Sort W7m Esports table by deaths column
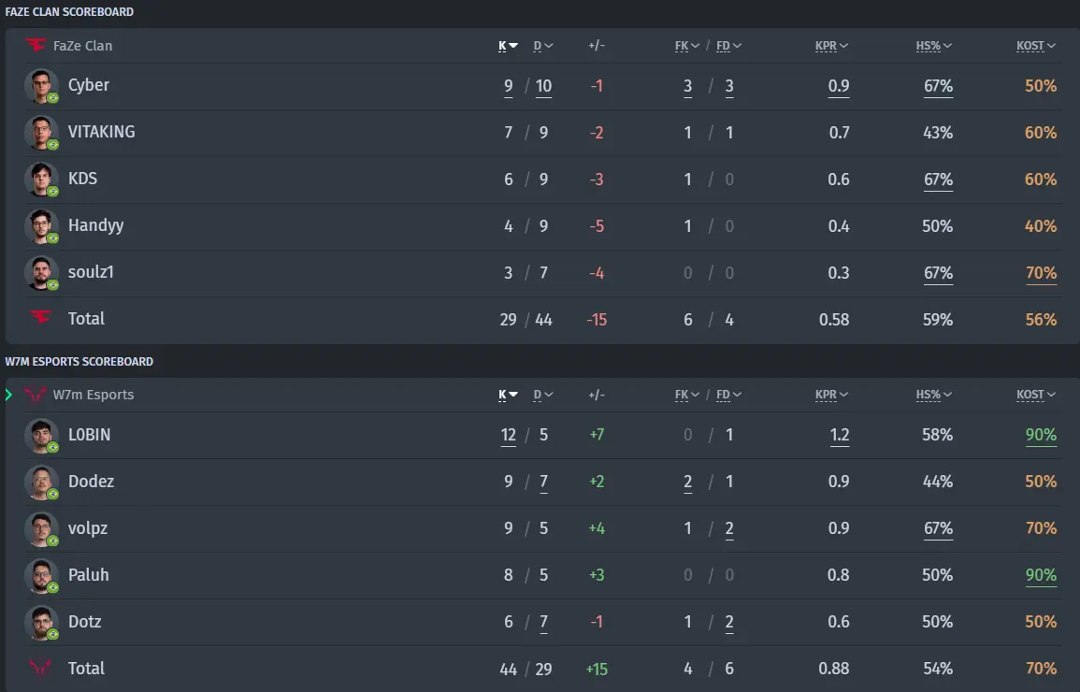This screenshot has width=1080, height=692. (542, 395)
